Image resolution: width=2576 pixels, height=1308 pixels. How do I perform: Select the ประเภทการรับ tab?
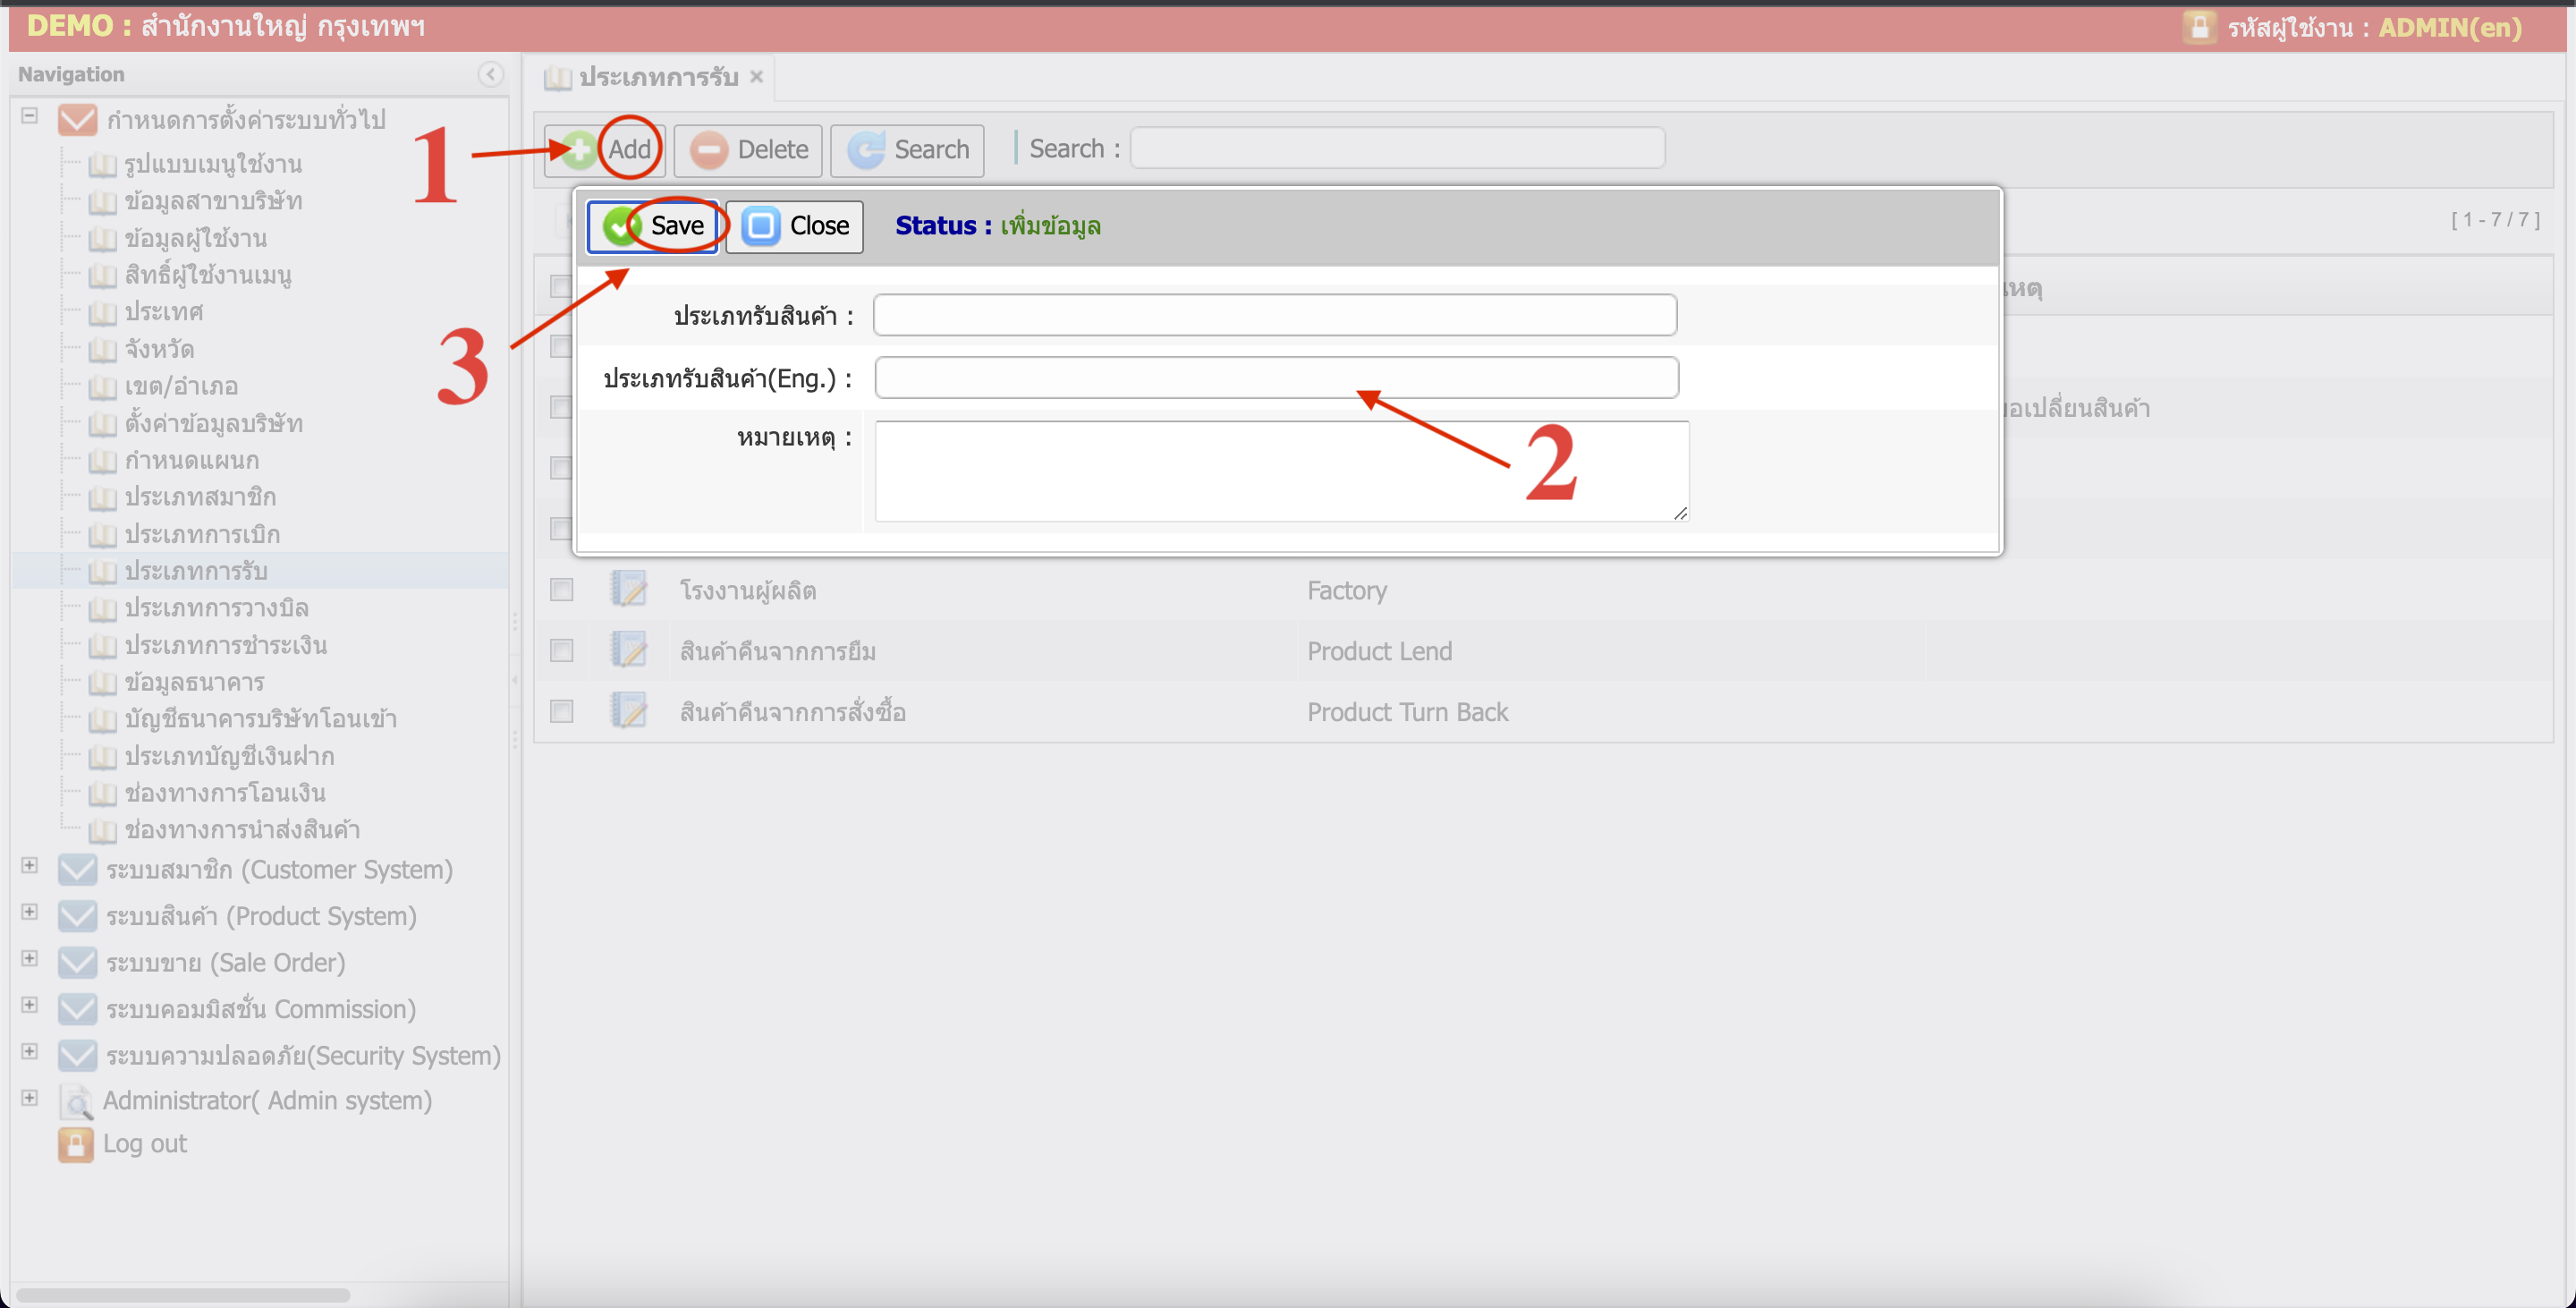(x=657, y=77)
